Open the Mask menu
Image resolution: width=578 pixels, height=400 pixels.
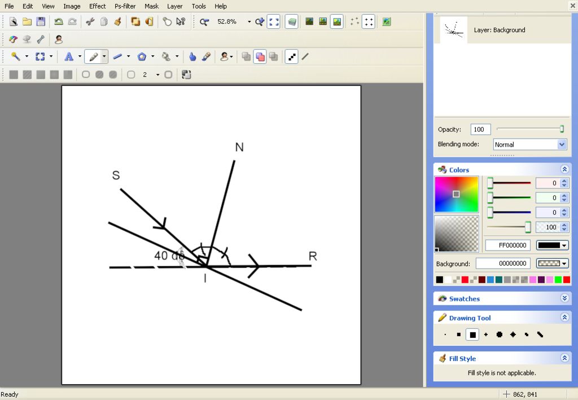(x=151, y=6)
